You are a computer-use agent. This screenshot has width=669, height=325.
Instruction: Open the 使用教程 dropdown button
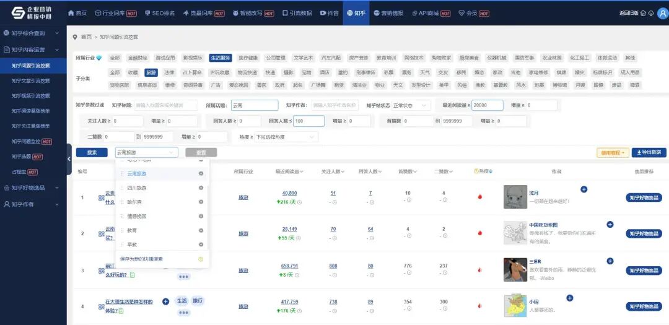(613, 152)
